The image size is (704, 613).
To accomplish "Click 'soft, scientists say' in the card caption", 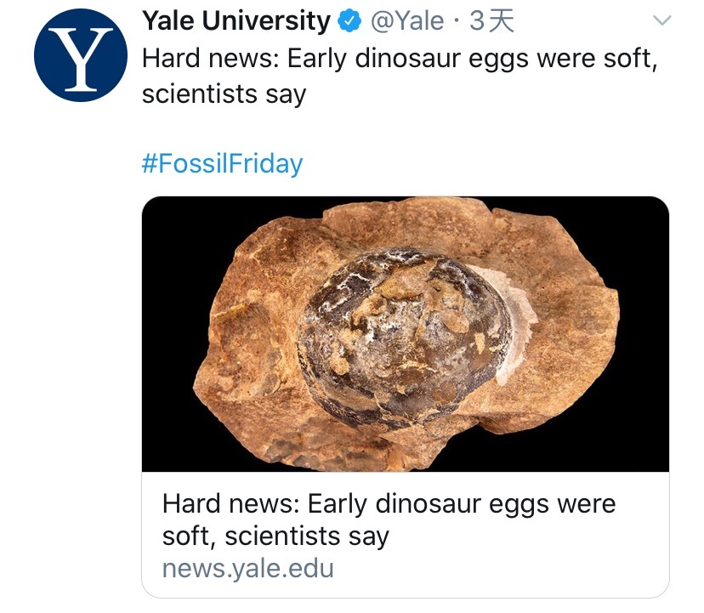I will (x=275, y=536).
